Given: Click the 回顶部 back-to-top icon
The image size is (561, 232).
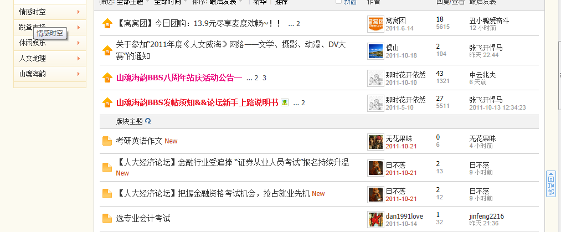Looking at the screenshot, I should pyautogui.click(x=551, y=184).
